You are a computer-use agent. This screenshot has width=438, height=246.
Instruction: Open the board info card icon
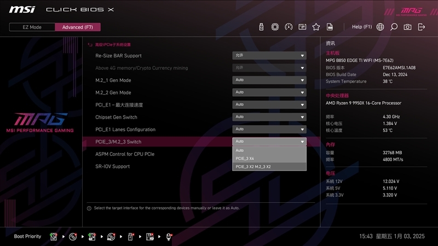[x=302, y=27]
